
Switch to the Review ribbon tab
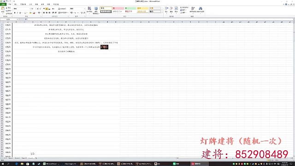tap(42, 4)
